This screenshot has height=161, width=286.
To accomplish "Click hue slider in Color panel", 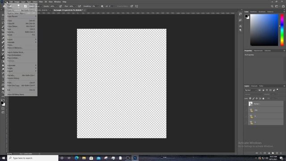I will click(282, 30).
